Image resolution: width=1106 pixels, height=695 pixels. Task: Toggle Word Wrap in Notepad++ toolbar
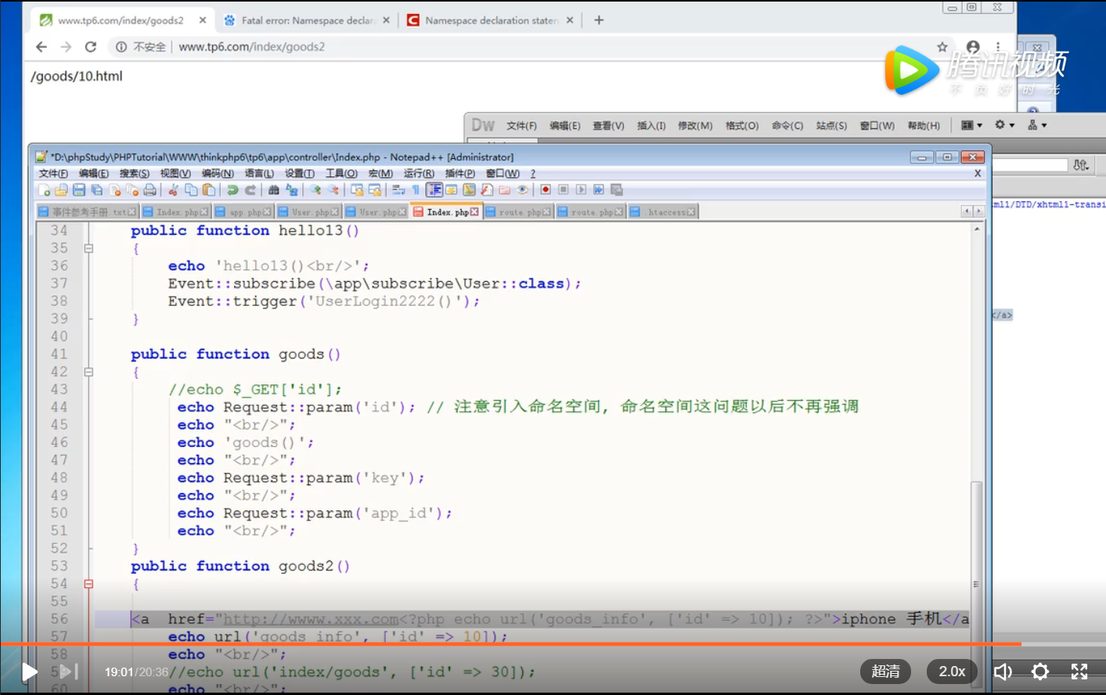coord(398,189)
